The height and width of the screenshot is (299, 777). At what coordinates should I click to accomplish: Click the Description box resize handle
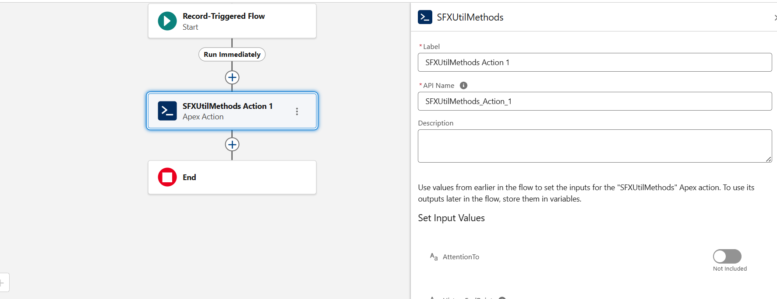pyautogui.click(x=768, y=160)
